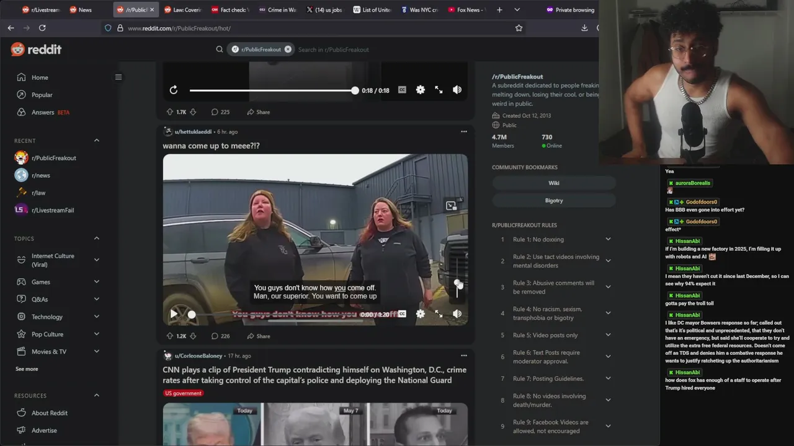Switch to the Fox News browser tab
The image size is (794, 446).
tap(466, 10)
